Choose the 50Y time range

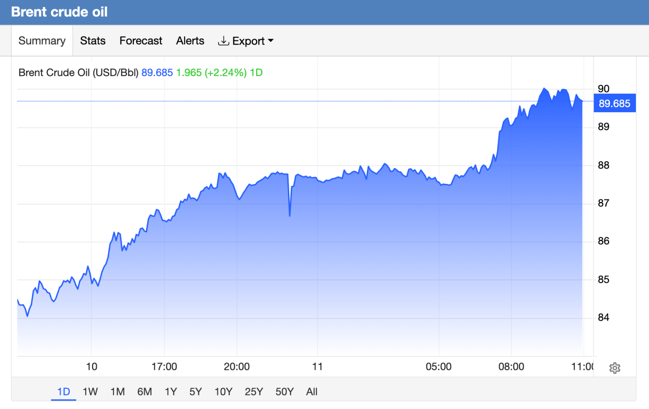284,391
